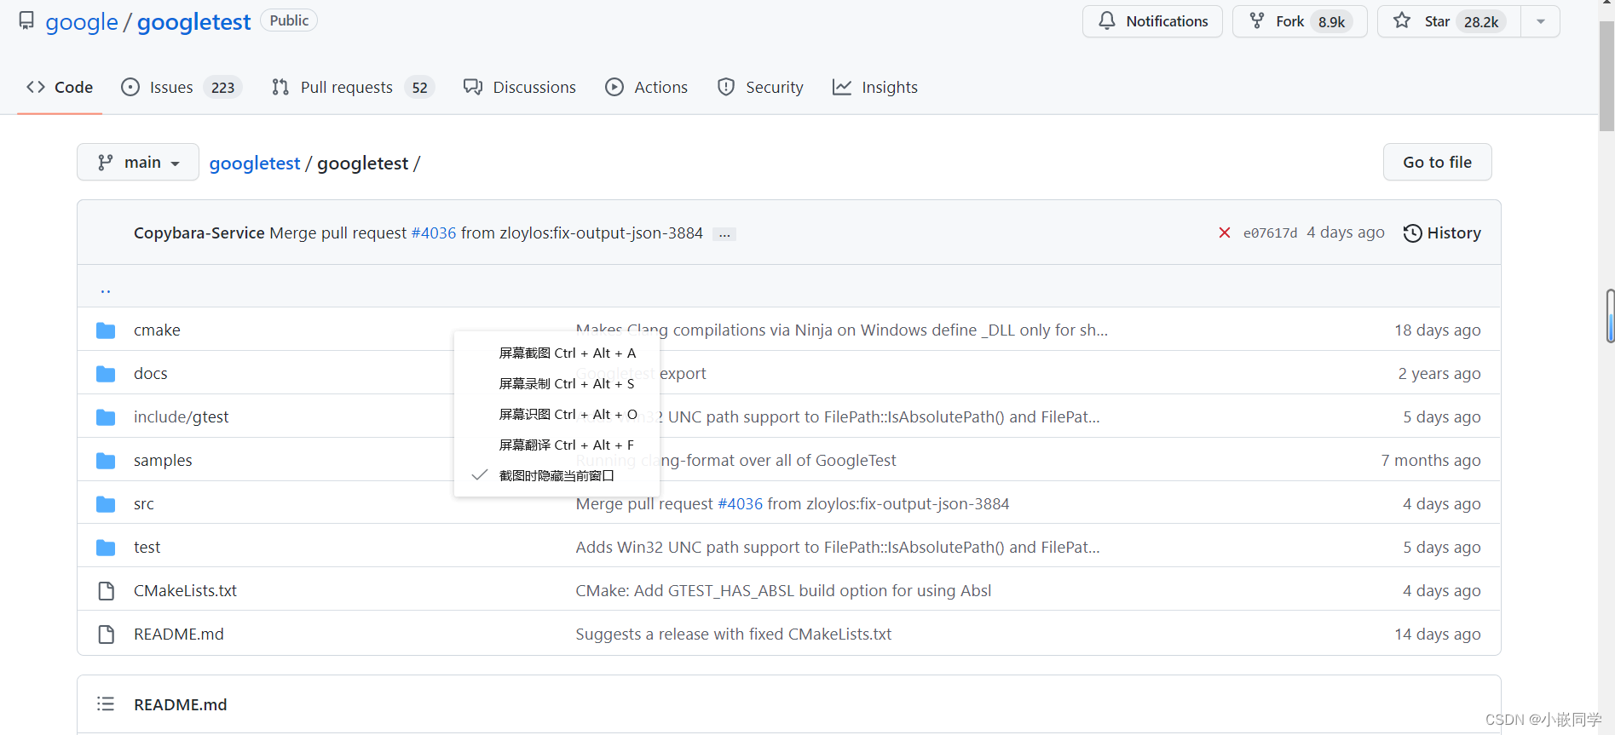Open the include/gtest folder link
The image size is (1615, 735).
tap(181, 416)
